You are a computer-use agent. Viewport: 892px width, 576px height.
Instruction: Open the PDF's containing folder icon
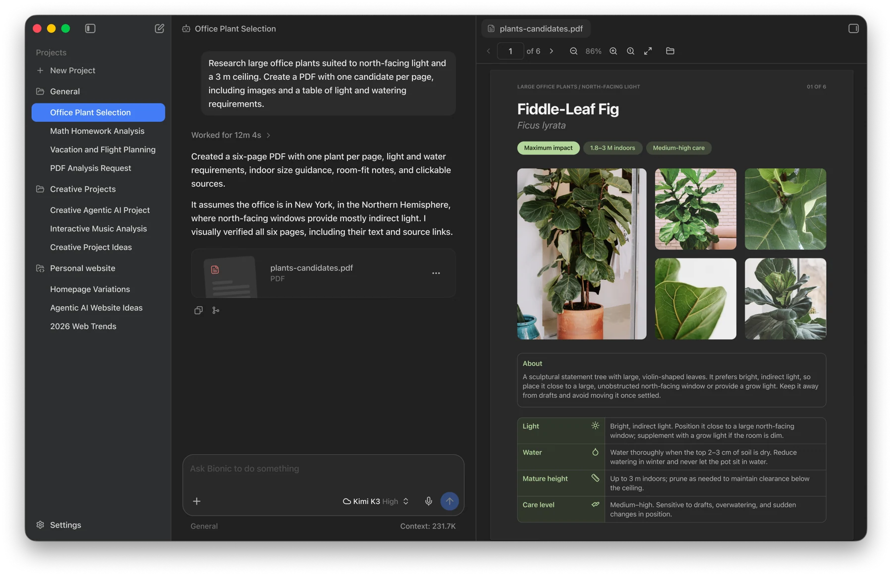670,51
